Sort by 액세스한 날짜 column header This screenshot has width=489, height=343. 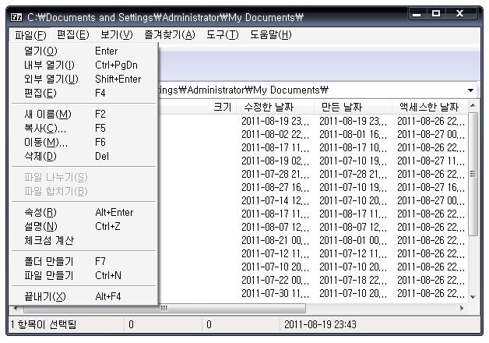(429, 108)
